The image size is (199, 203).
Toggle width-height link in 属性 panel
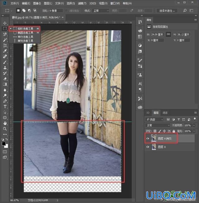click(169, 34)
